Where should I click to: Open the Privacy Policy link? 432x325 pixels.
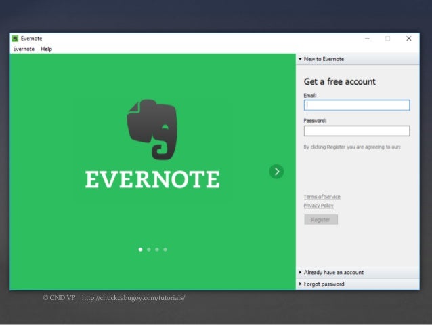point(318,206)
